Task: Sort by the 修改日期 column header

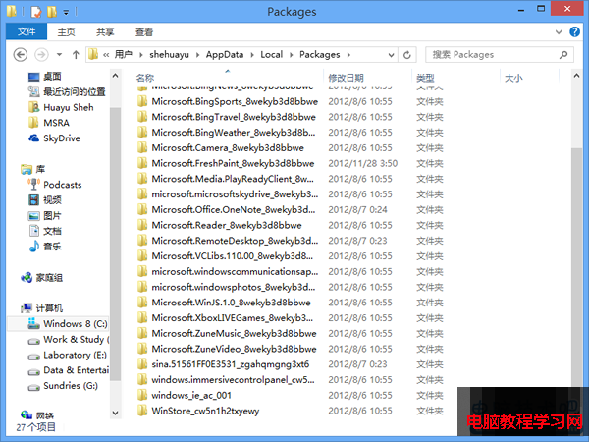Action: [x=346, y=78]
